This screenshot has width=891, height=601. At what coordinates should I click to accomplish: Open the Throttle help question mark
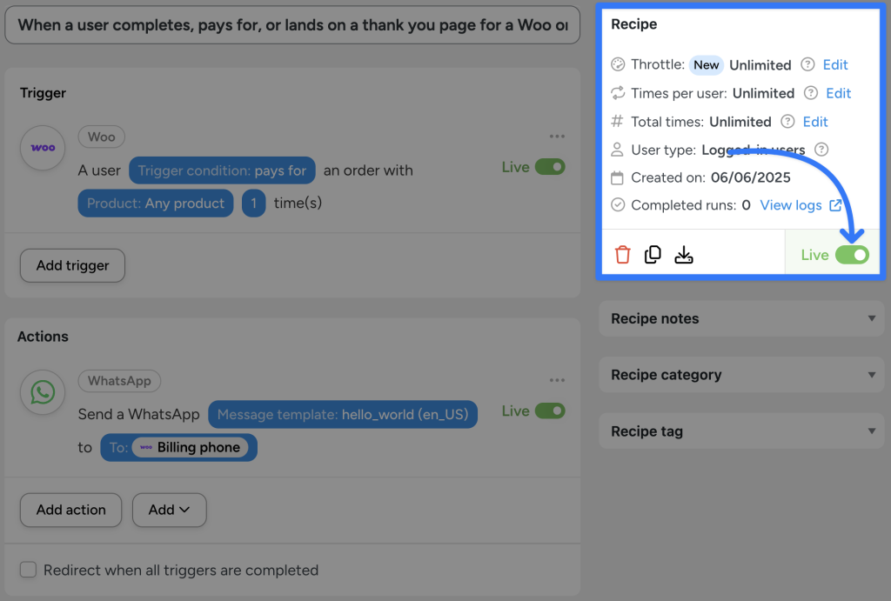[809, 64]
